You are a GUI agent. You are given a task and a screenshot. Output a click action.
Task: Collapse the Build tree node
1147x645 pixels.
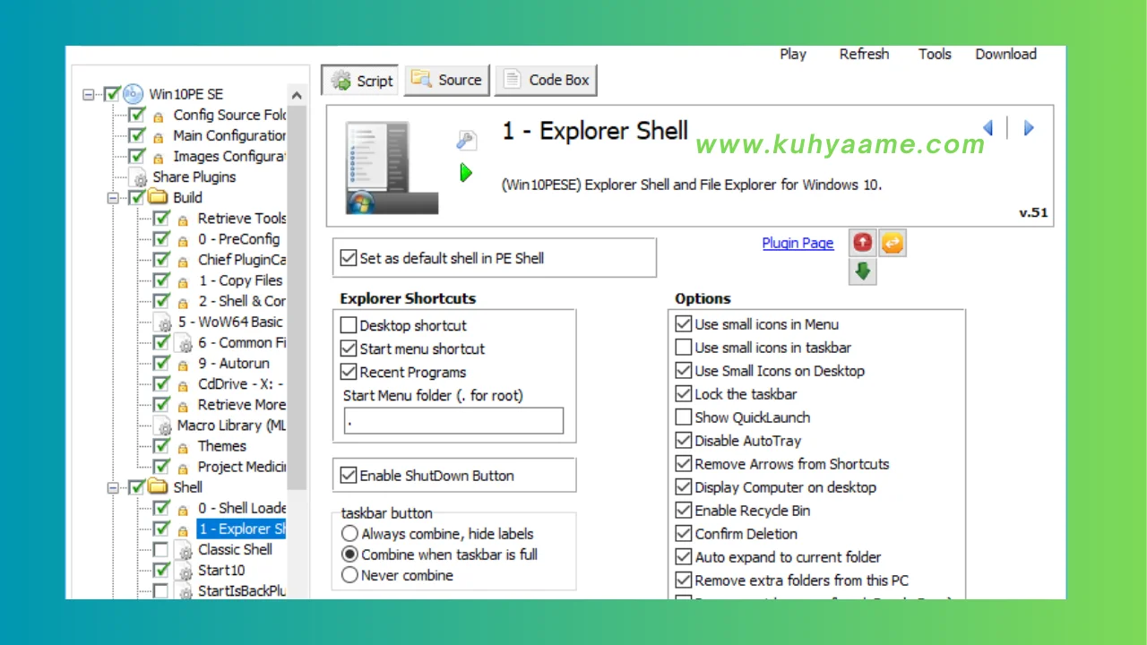tap(113, 198)
